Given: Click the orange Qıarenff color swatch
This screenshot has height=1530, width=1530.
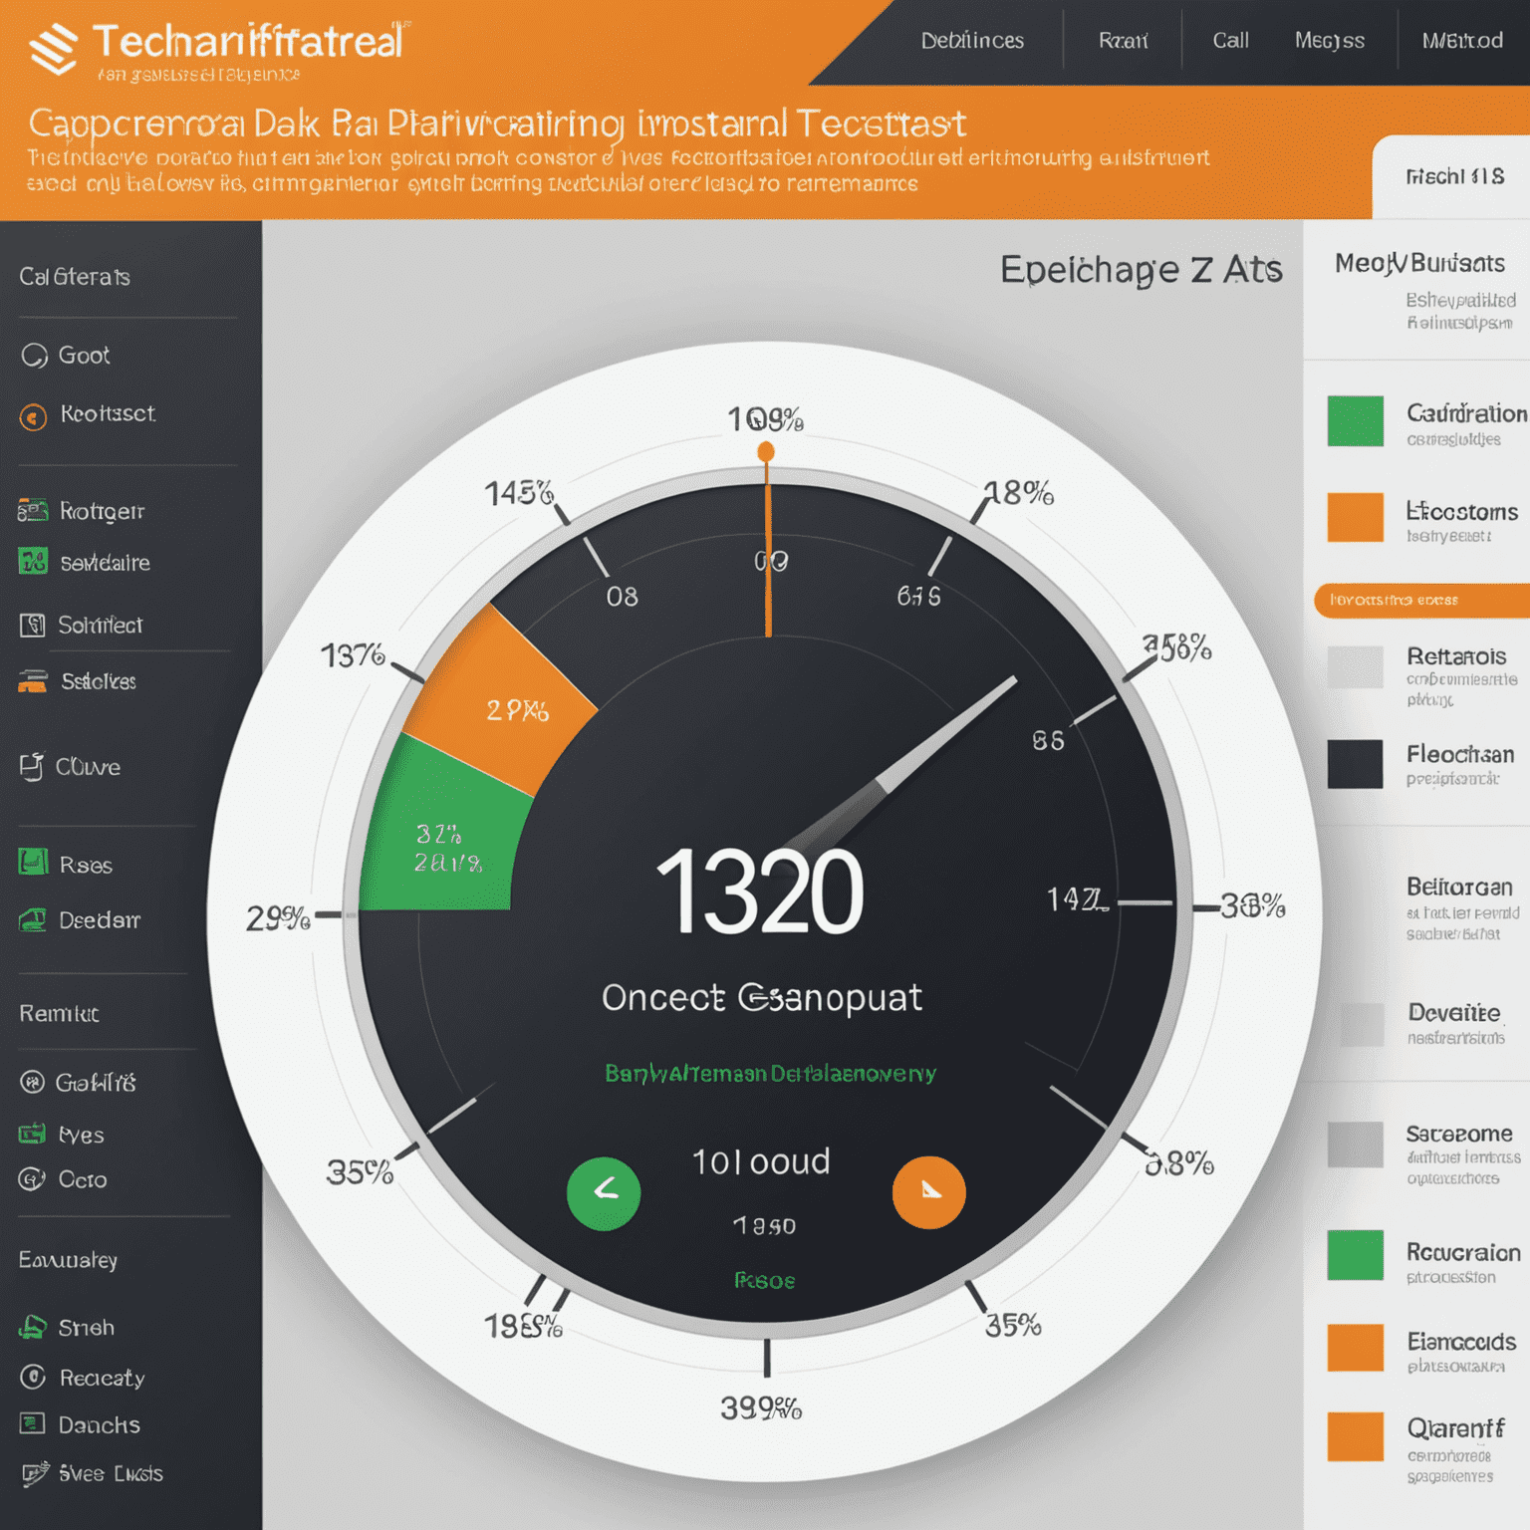Looking at the screenshot, I should click(1356, 1437).
